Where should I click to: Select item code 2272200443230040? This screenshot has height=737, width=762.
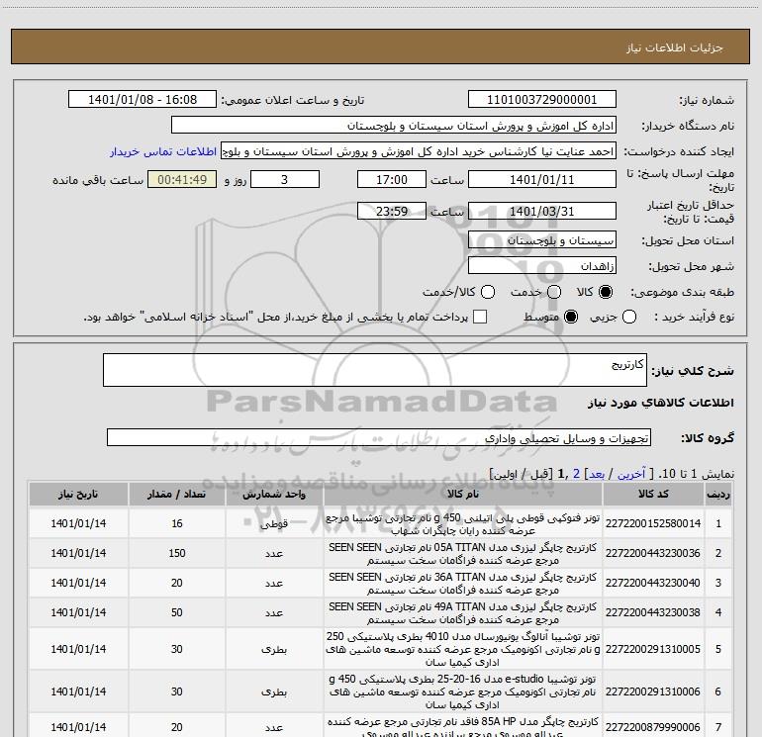653,583
